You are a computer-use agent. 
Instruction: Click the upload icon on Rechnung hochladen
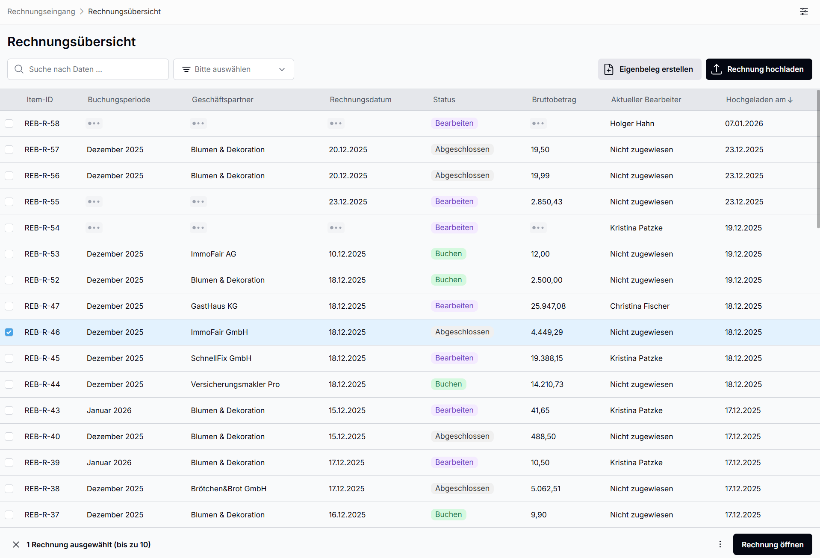(717, 69)
